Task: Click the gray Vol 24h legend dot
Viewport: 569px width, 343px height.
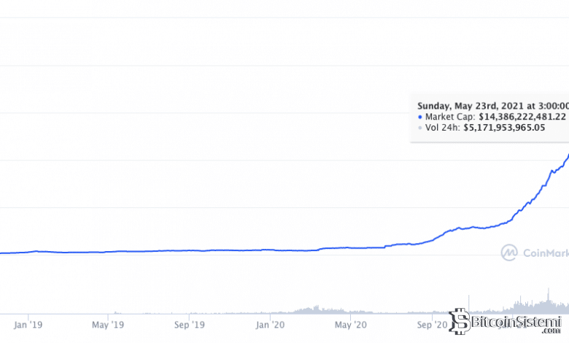Action: click(x=420, y=128)
